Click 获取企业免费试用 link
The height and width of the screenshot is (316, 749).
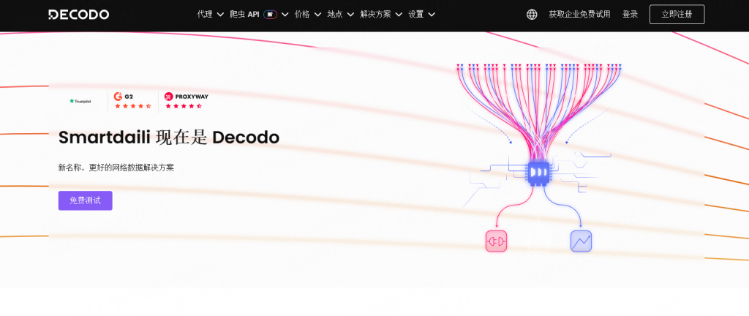tap(579, 15)
